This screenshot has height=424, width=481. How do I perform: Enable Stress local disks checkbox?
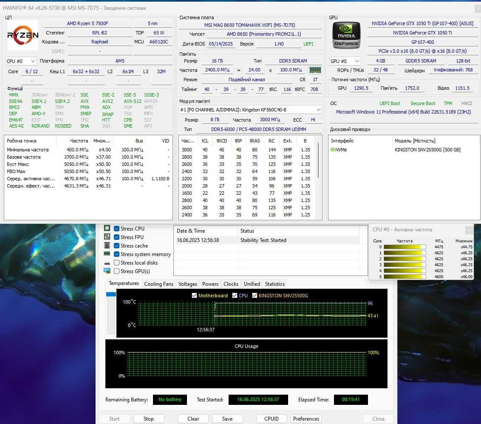[116, 262]
